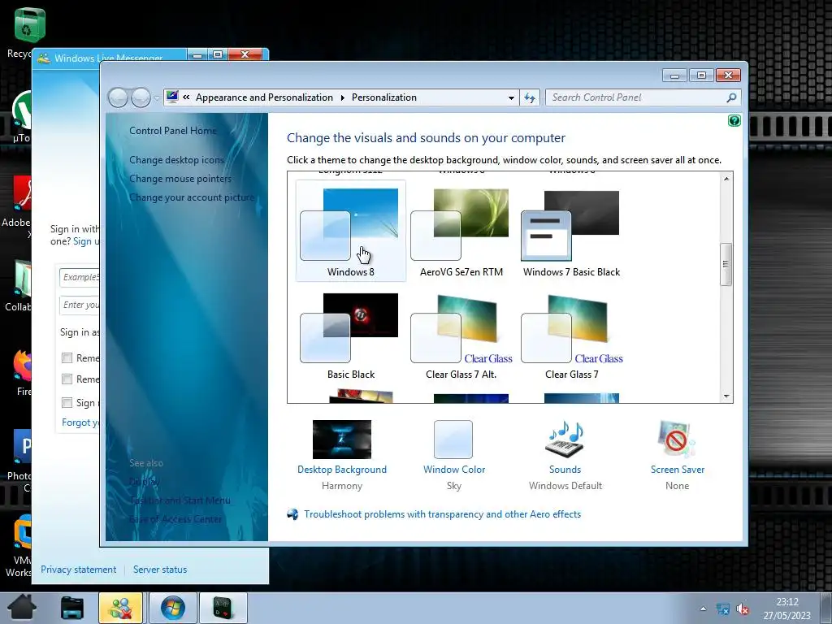Click the theme list scroll down arrow
The height and width of the screenshot is (624, 832).
(x=726, y=396)
